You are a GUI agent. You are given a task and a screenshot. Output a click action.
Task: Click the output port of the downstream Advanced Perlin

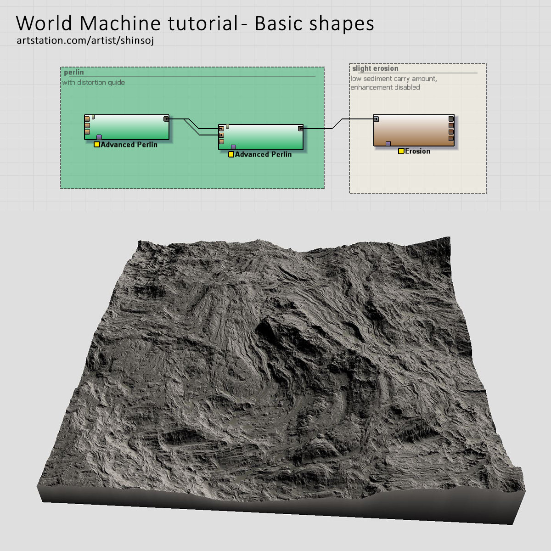click(300, 129)
